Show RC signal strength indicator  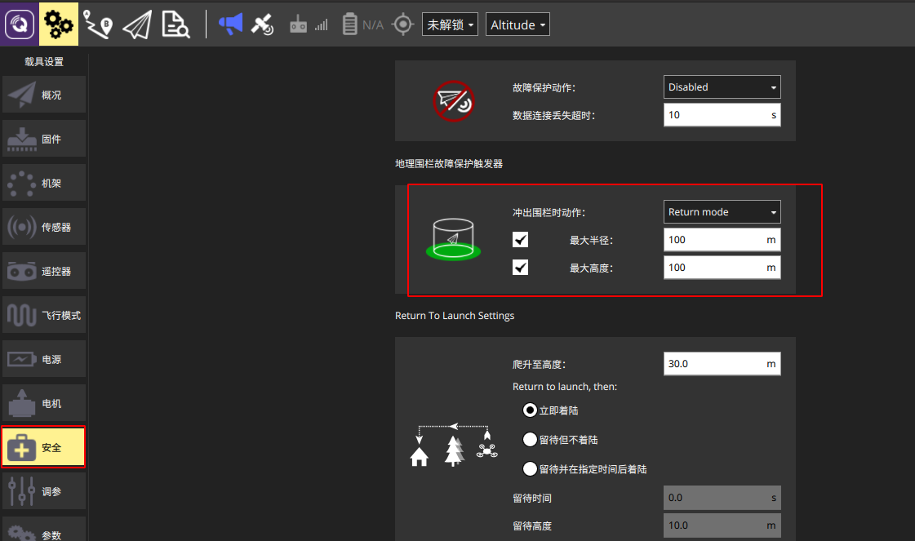(x=309, y=24)
